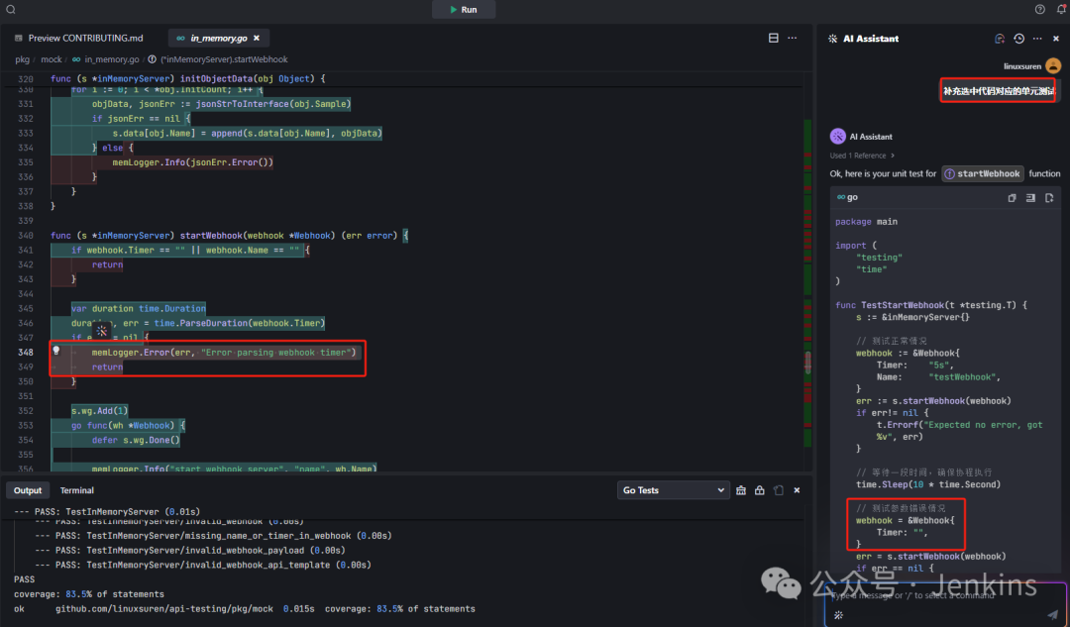The height and width of the screenshot is (627, 1070).
Task: Click AI Assistant purple avatar
Action: (838, 137)
